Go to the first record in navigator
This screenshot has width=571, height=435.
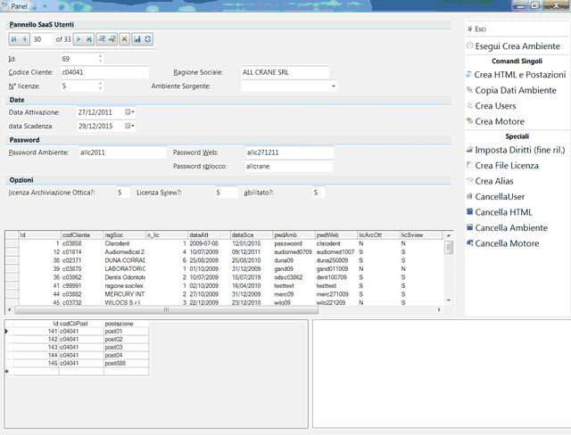coord(14,39)
